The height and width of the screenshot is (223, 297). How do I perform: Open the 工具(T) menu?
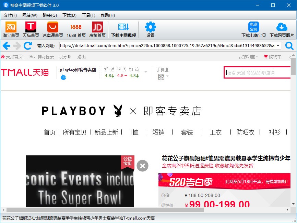88,15
